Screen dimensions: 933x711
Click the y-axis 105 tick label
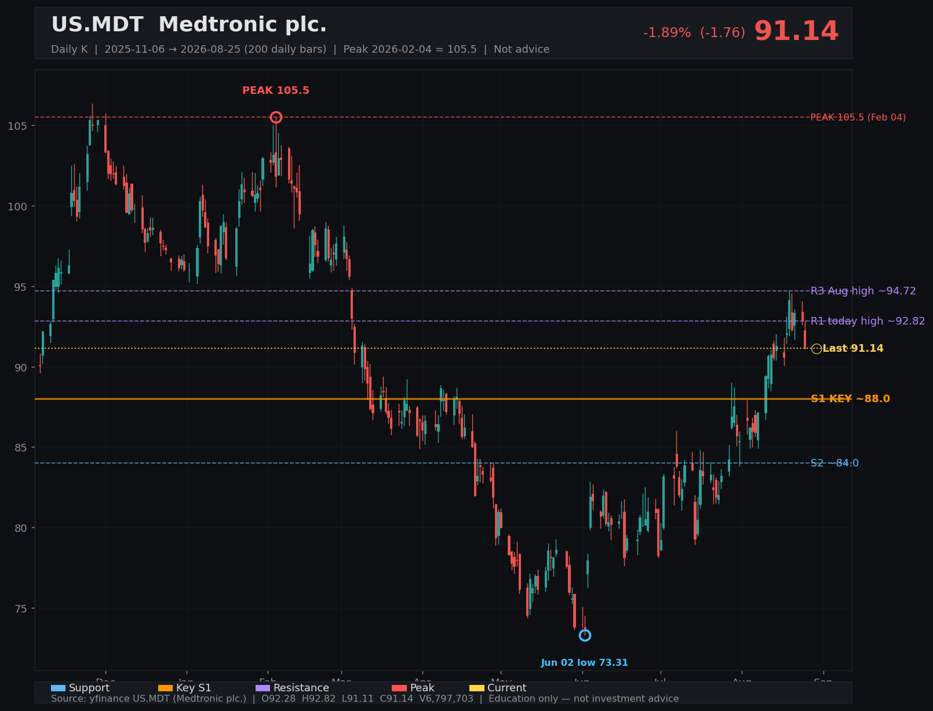tap(18, 126)
